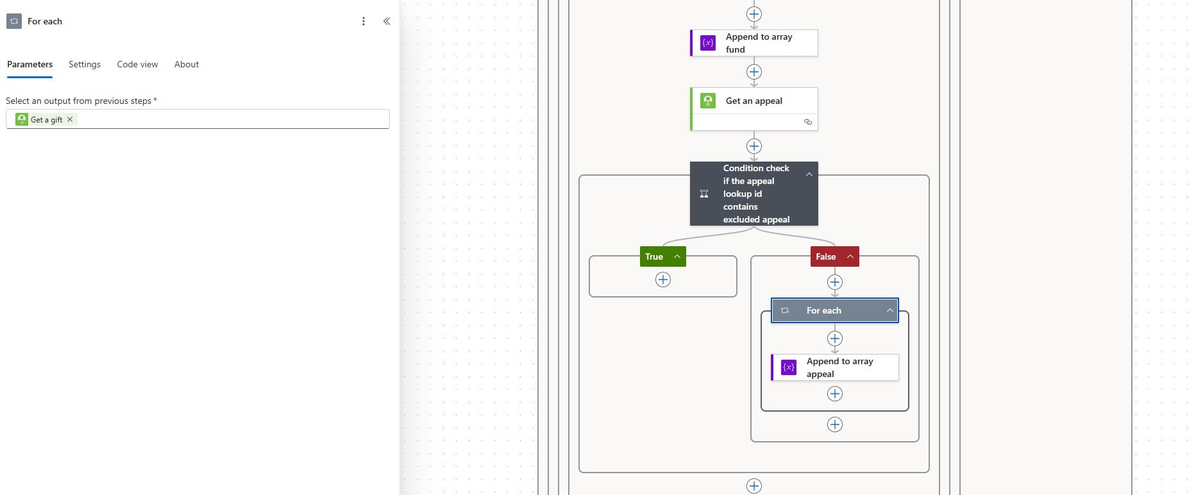This screenshot has width=1196, height=495.
Task: Select the True branch label
Action: (x=654, y=256)
